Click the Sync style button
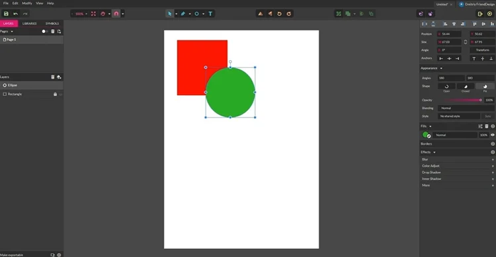Screen dimensions: 496x257 click(x=488, y=116)
